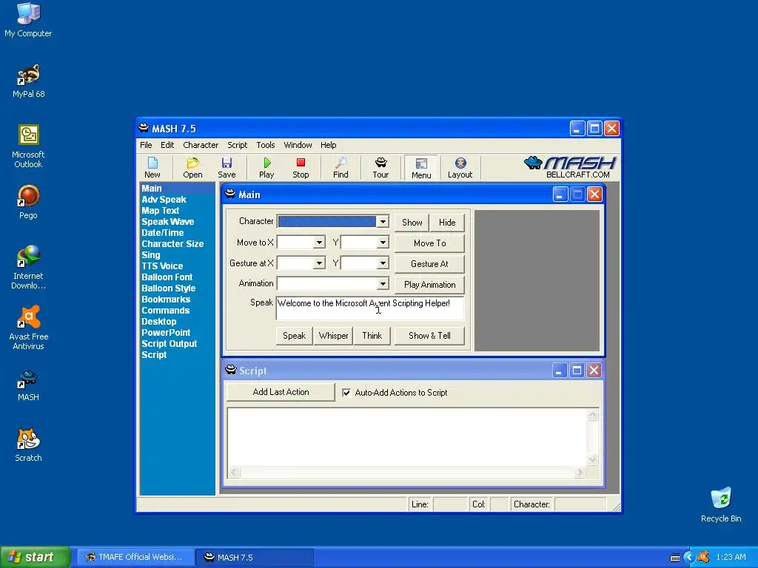Expand the Gesture at X dropdown
The height and width of the screenshot is (568, 758).
[319, 263]
